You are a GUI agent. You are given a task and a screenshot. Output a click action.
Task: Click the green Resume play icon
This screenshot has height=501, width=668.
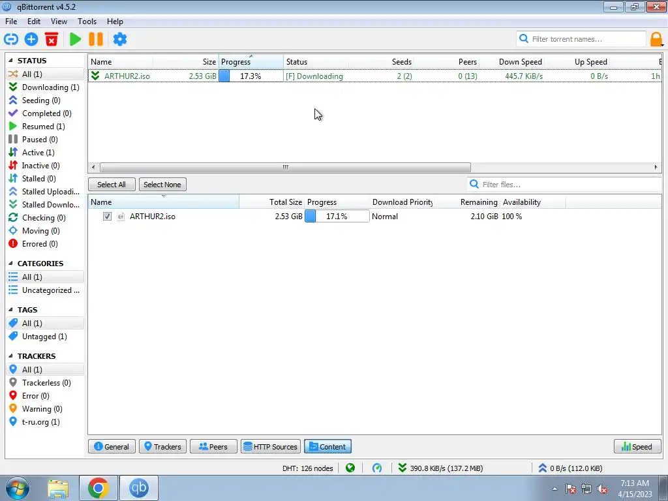click(76, 39)
